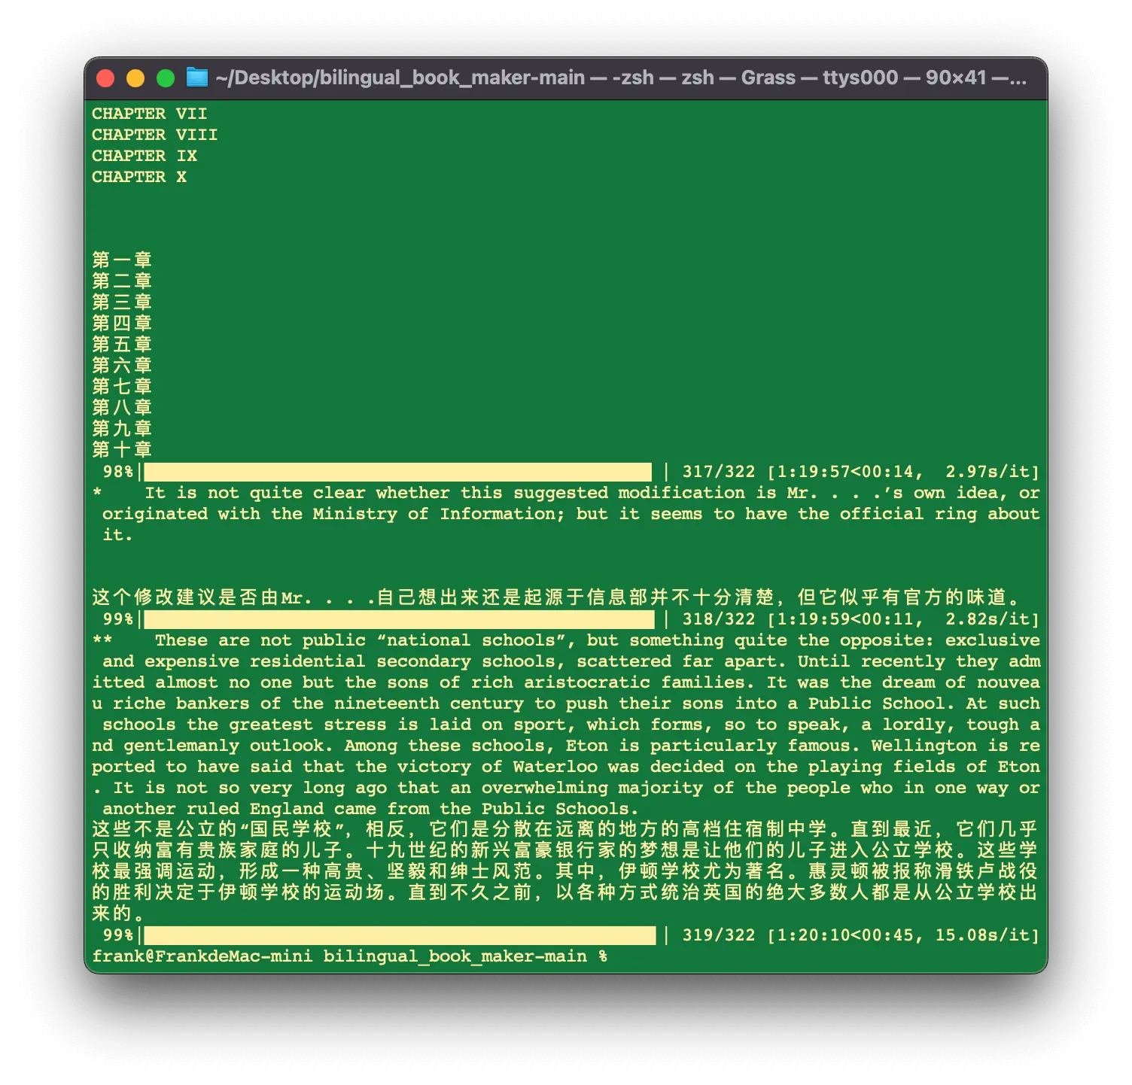This screenshot has width=1132, height=1085.
Task: Click the 98% progress bar
Action: (x=397, y=472)
